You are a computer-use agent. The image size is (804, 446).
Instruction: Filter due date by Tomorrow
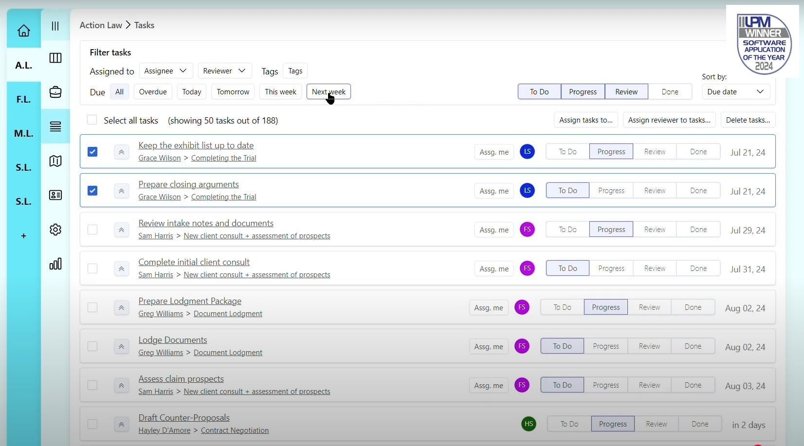click(x=233, y=92)
